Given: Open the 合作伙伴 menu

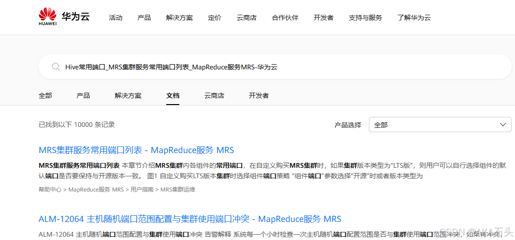Looking at the screenshot, I should (285, 18).
